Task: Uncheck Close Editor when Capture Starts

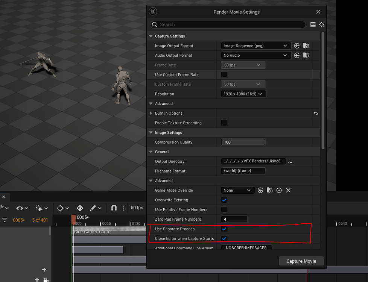Action: pyautogui.click(x=224, y=238)
